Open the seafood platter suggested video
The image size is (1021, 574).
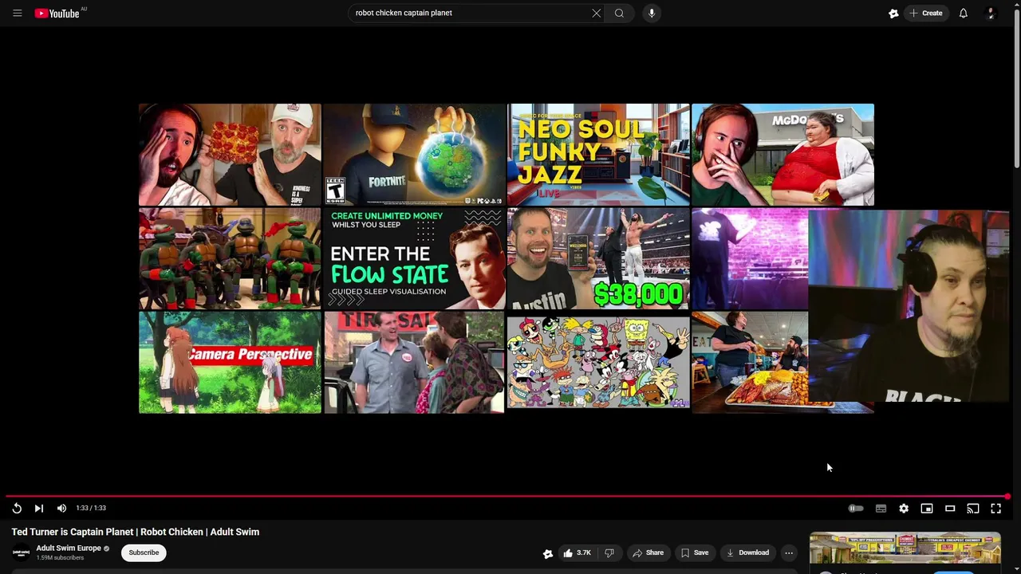[x=750, y=363]
